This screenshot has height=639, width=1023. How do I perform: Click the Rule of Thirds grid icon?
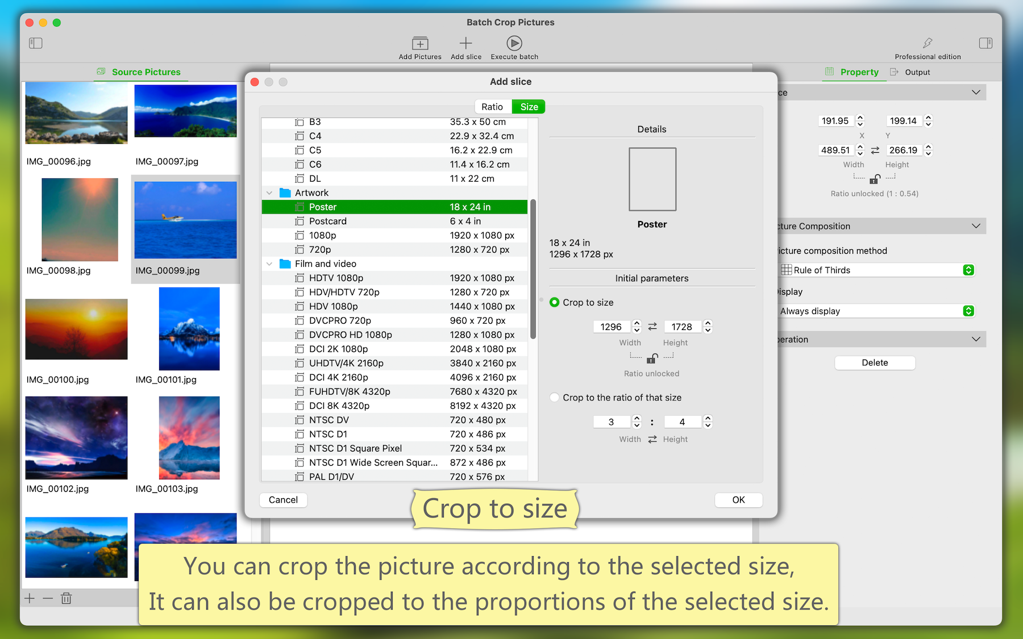(x=787, y=270)
